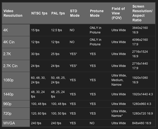This screenshot has width=158, height=129.
Task: Select the 4096x2160 17:9 cell
Action: (x=140, y=42)
